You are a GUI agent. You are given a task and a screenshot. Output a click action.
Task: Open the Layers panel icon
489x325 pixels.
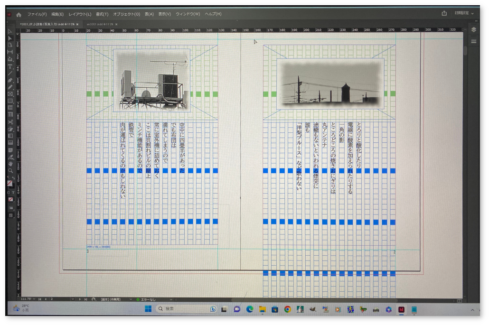[x=473, y=29]
